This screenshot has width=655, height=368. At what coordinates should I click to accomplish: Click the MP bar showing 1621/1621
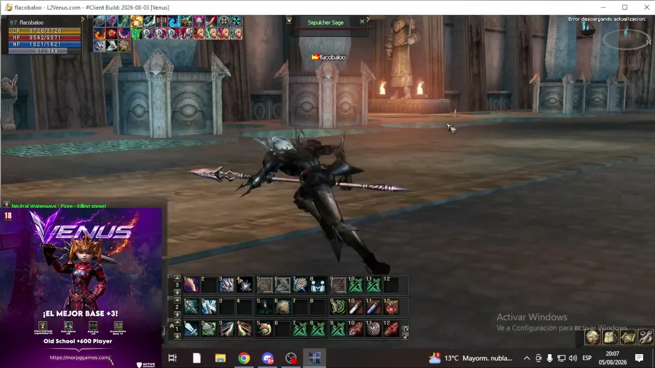pos(45,44)
